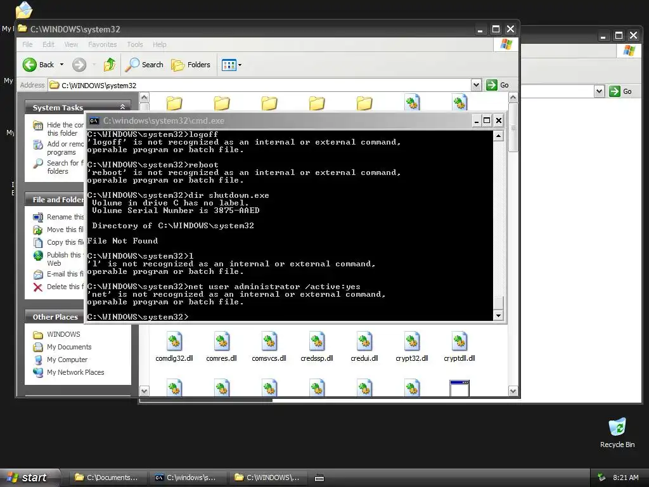Toggle the Folders pane button
Image resolution: width=649 pixels, height=487 pixels.
pyautogui.click(x=191, y=65)
